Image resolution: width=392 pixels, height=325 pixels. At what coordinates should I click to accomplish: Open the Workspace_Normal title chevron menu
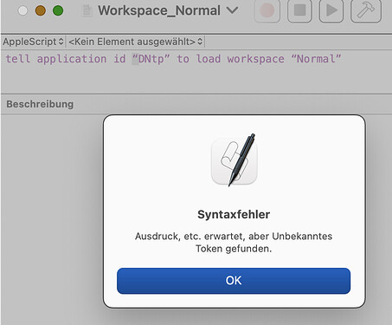tap(232, 10)
